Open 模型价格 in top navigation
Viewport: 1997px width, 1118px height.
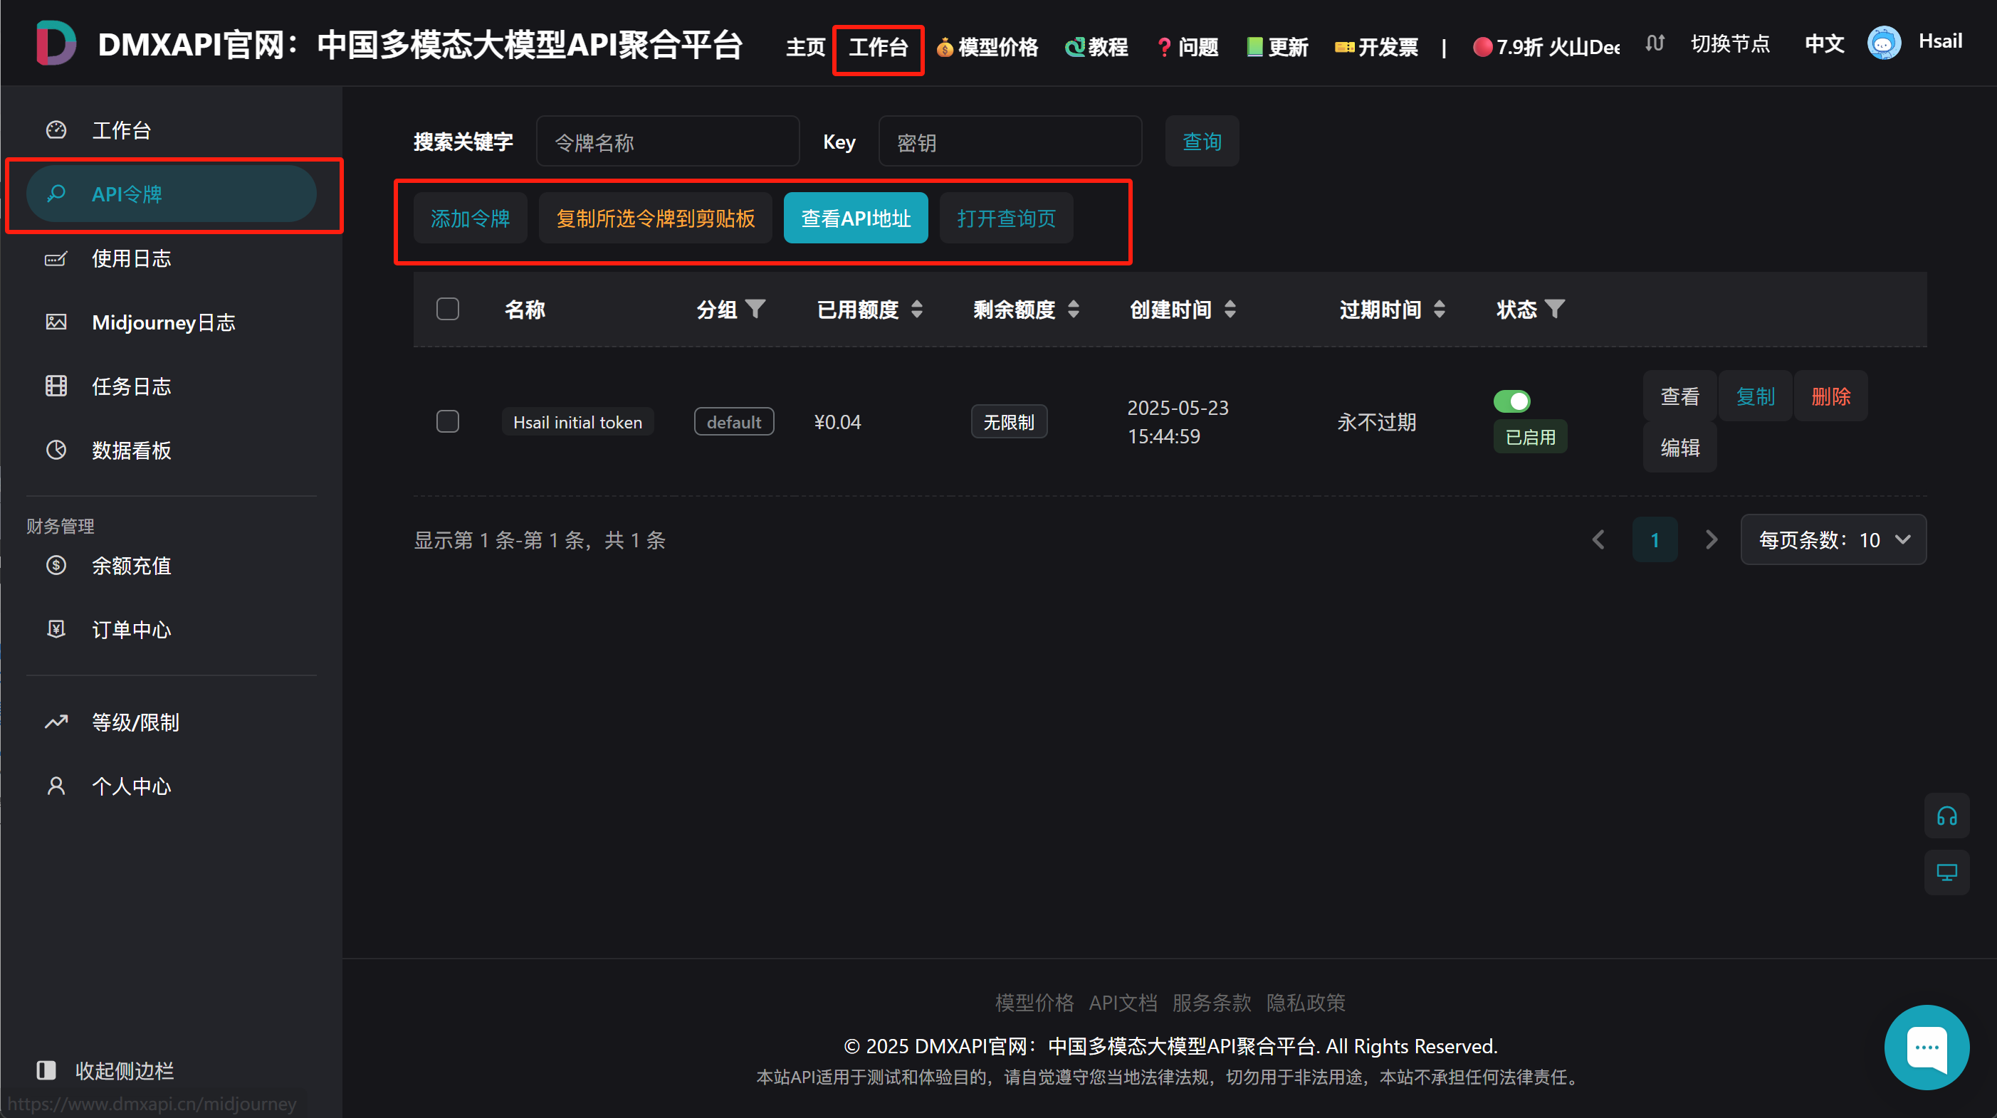[987, 47]
